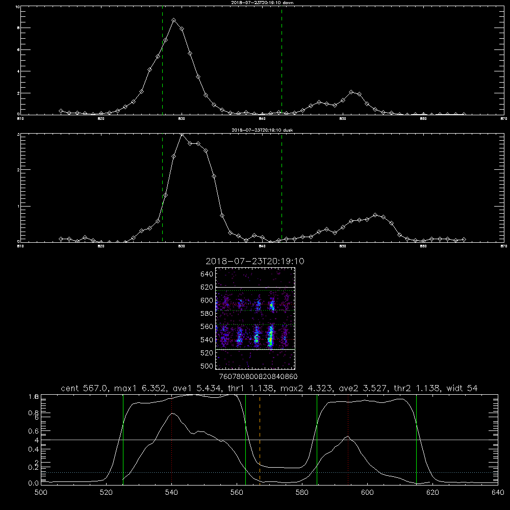Click the peak diamond marker in the dusk plot
Viewport: 510px width, 510px height.
click(182, 135)
